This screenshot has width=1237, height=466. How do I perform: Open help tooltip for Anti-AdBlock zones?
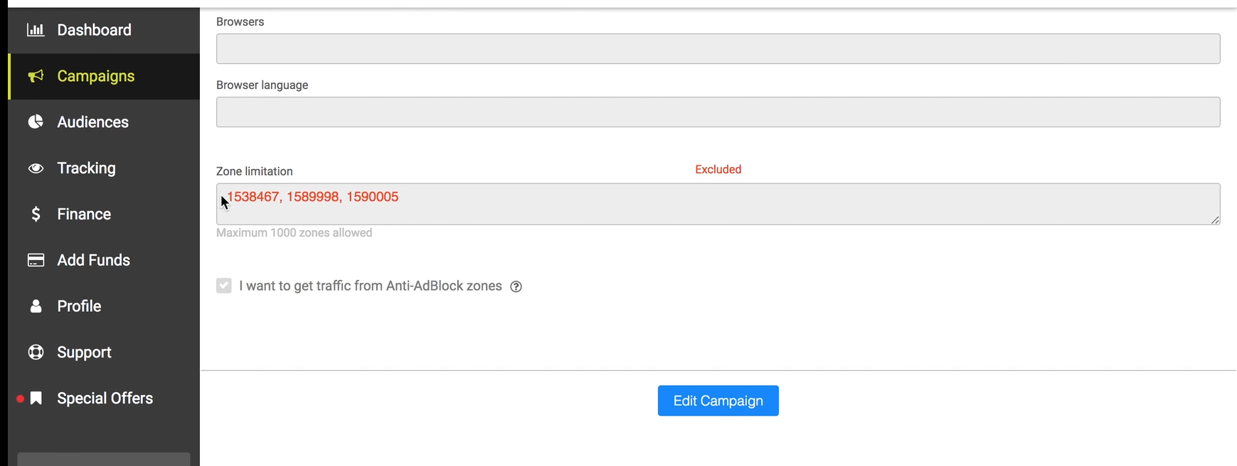click(516, 287)
